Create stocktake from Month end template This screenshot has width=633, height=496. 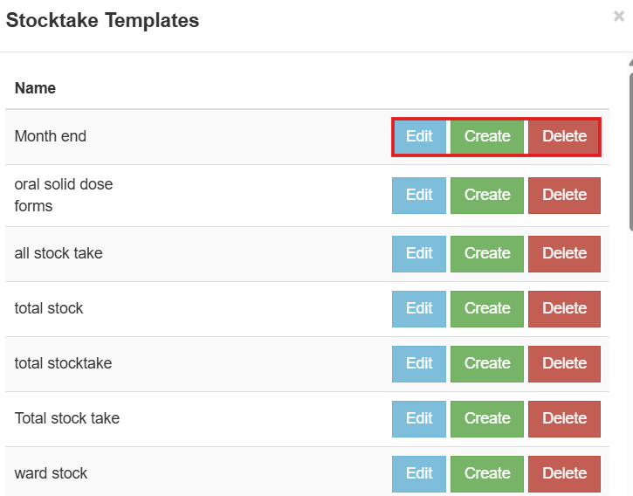tap(487, 136)
